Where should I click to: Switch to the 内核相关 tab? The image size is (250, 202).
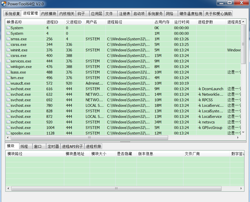(67, 14)
